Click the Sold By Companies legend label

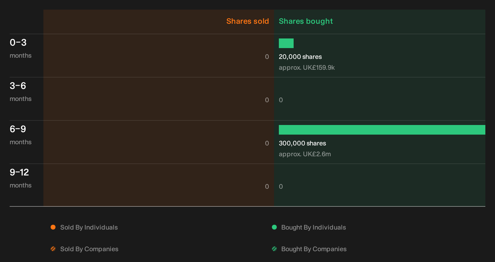[89, 249]
